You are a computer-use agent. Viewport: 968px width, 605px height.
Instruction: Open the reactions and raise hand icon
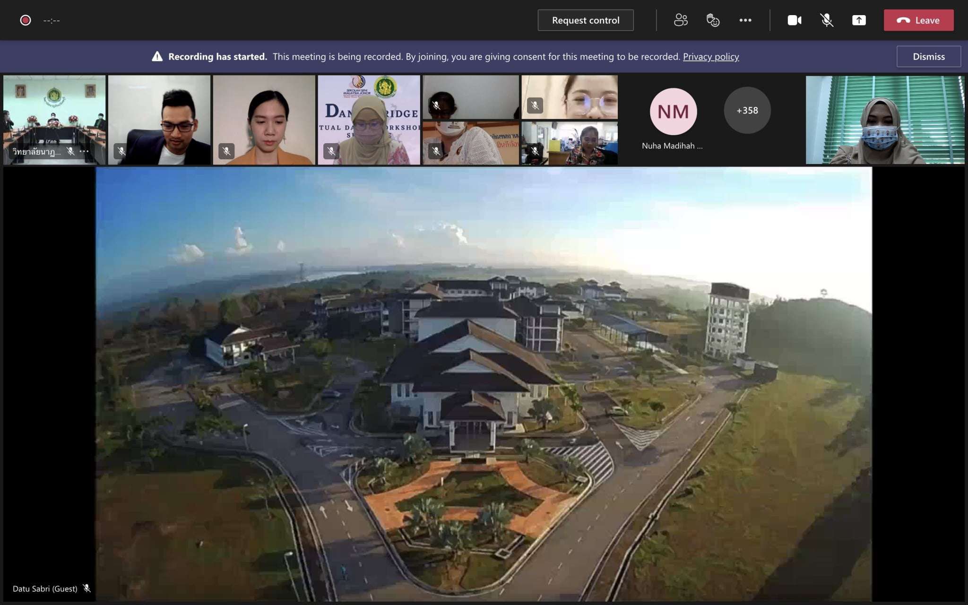pyautogui.click(x=713, y=20)
